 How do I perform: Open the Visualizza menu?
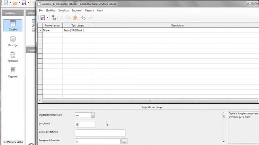point(64,10)
